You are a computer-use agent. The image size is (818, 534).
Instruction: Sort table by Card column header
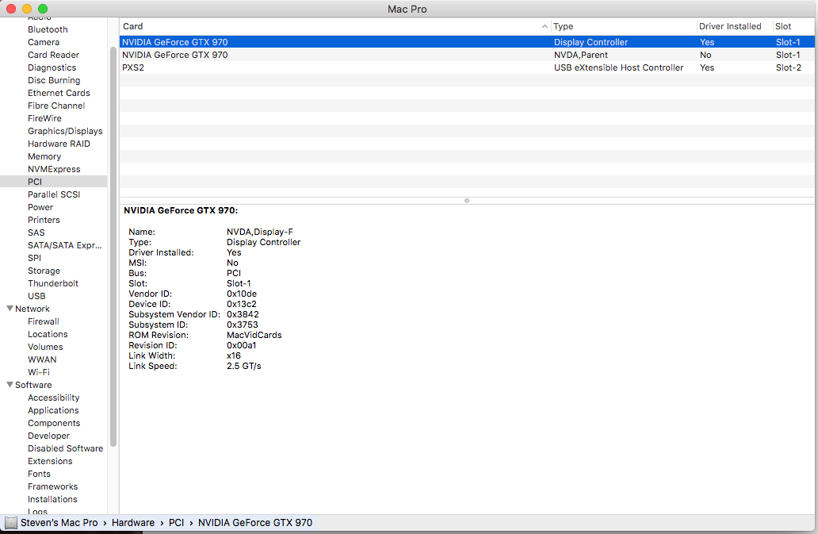[x=335, y=27]
